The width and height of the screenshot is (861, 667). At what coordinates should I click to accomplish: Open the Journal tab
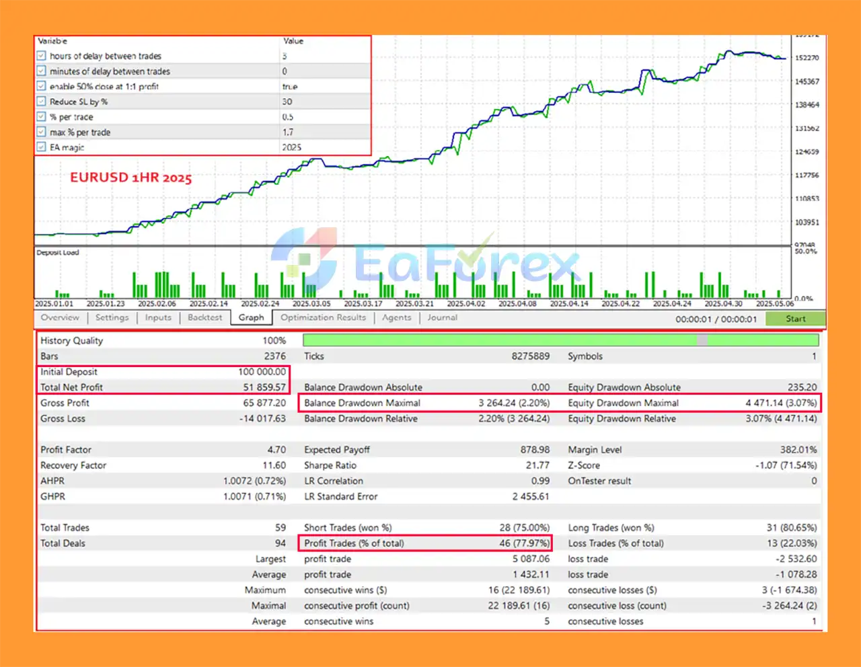[x=442, y=317]
